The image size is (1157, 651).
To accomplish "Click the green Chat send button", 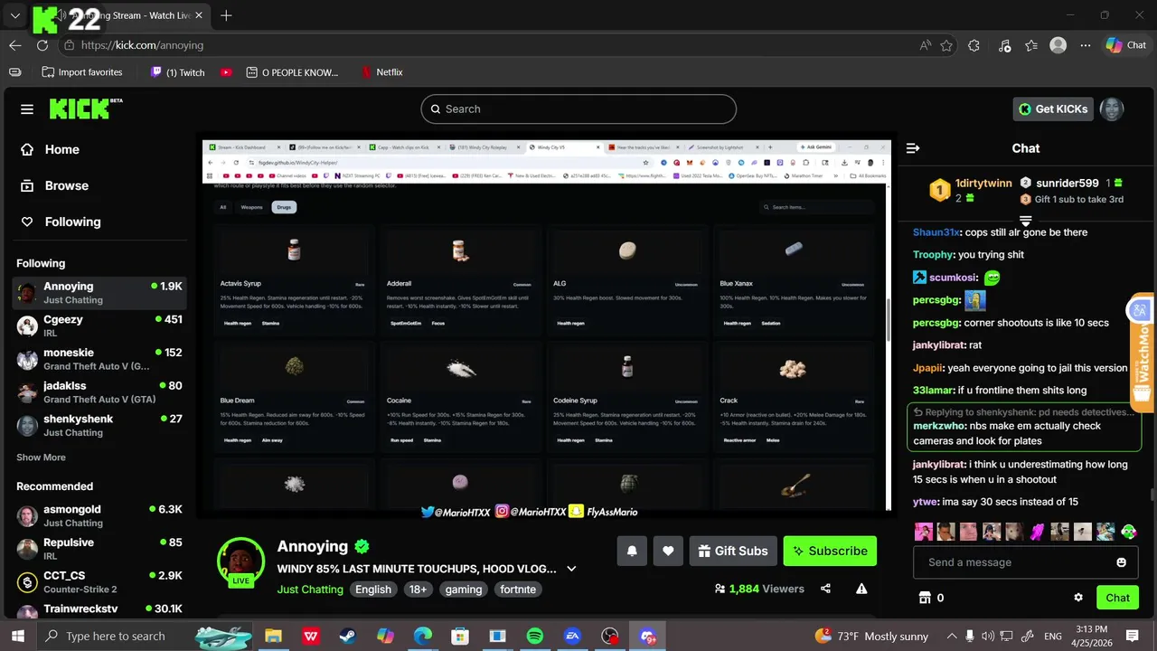I will [1118, 598].
